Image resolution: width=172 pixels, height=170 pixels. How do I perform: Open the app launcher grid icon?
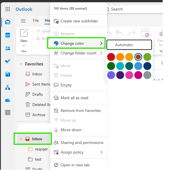coord(8,9)
